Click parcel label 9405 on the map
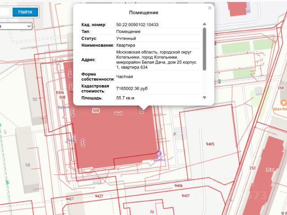 210,144
